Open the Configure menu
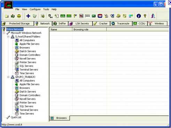The width and height of the screenshot is (171, 128). click(x=35, y=9)
